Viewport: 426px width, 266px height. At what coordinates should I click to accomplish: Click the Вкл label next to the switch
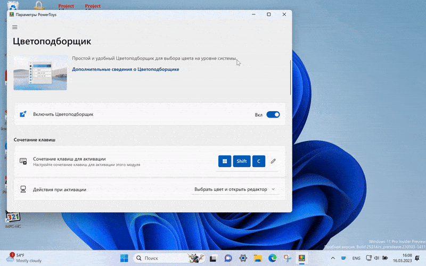pyautogui.click(x=259, y=115)
